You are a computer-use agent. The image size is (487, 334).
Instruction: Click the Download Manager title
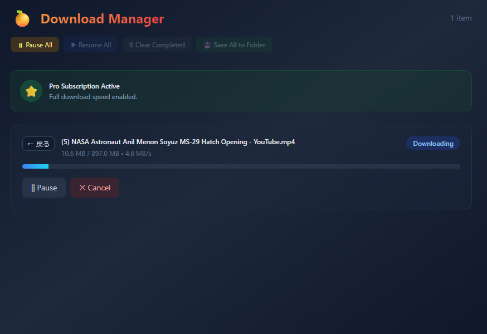point(102,18)
